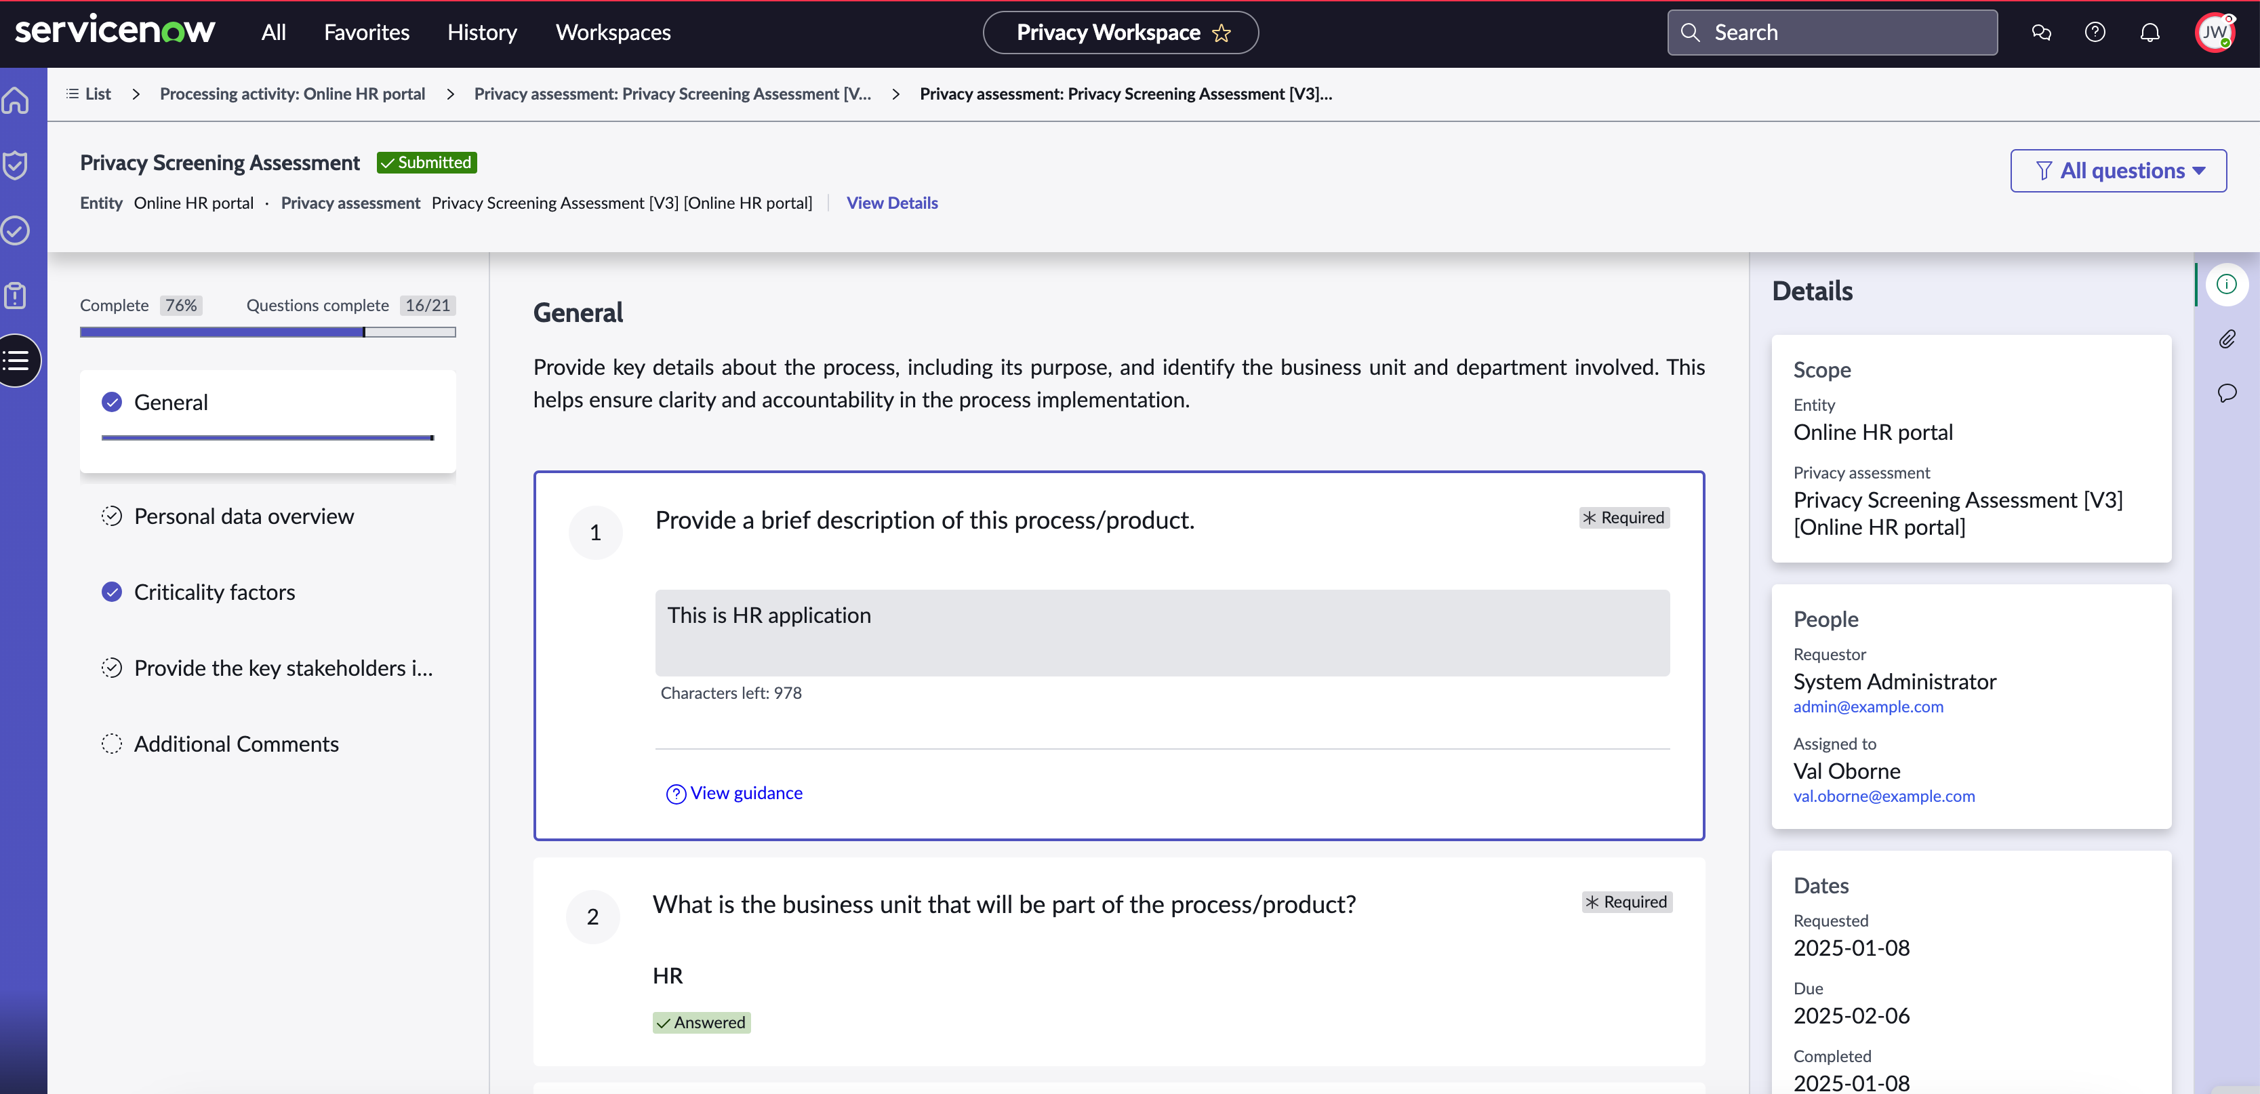Click the help question mark icon
2260x1094 pixels.
click(x=2094, y=33)
